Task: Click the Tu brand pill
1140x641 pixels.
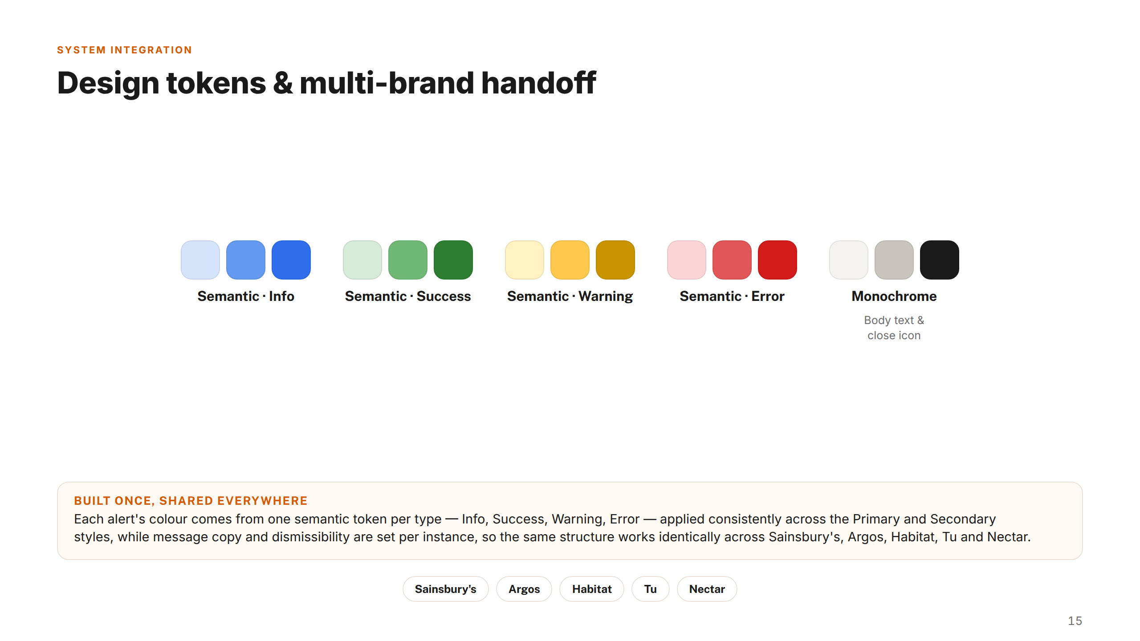Action: 651,589
